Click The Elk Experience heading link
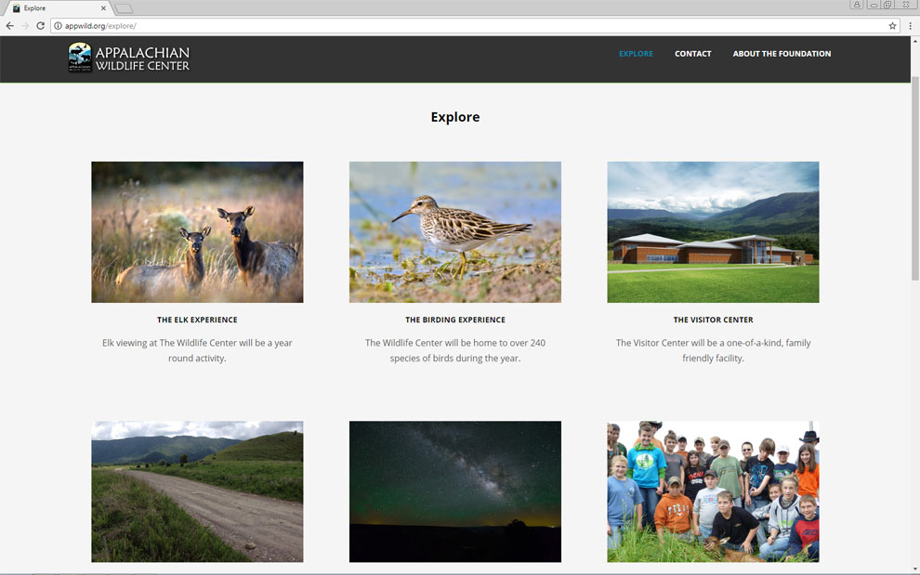 [x=197, y=320]
